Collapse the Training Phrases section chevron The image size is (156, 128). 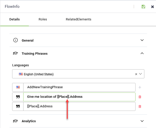[142, 53]
